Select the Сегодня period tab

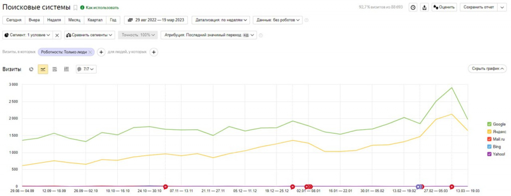[x=13, y=20]
